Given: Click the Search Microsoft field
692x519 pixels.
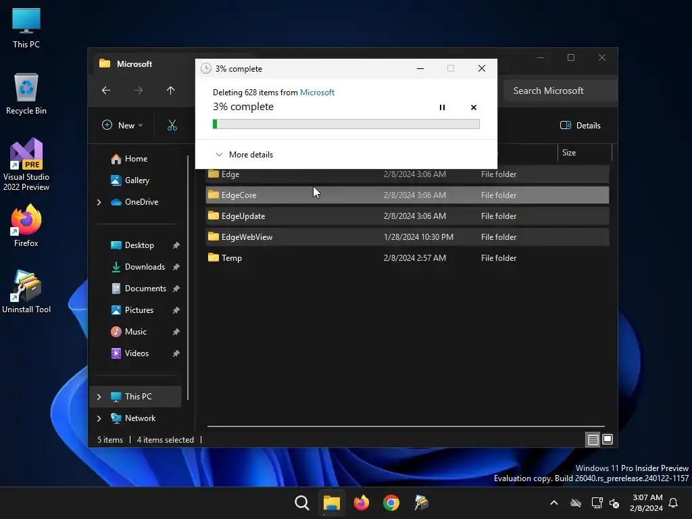Looking at the screenshot, I should [560, 91].
